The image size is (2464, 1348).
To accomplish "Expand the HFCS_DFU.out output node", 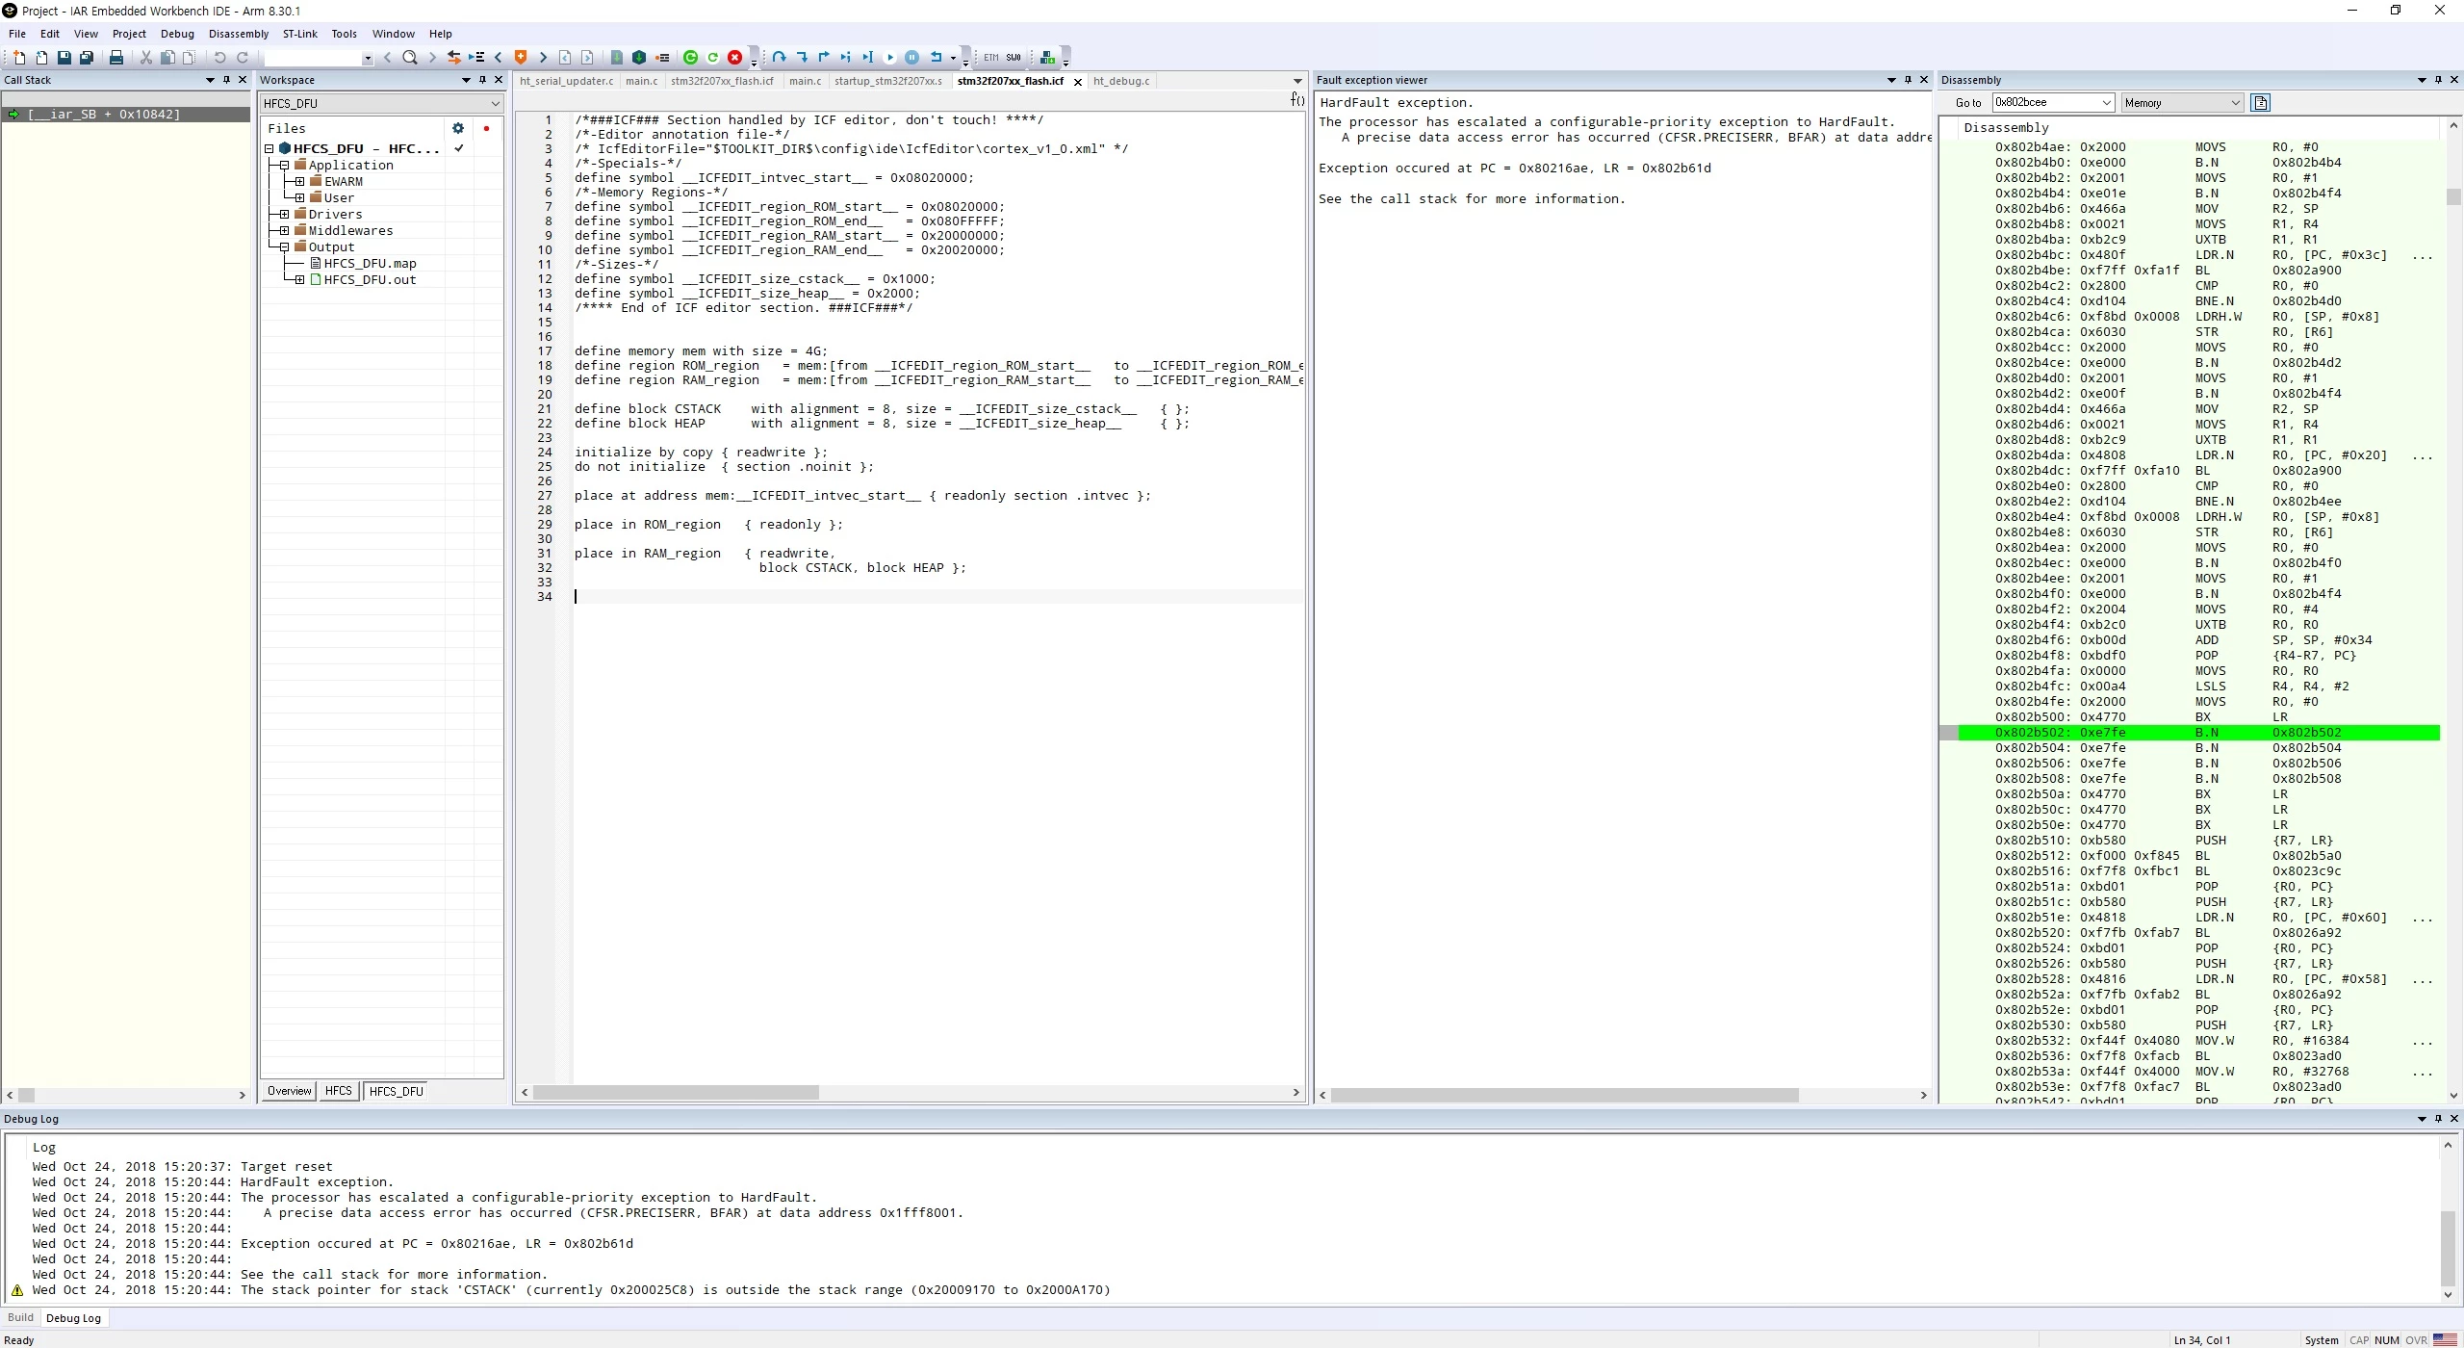I will pyautogui.click(x=300, y=279).
